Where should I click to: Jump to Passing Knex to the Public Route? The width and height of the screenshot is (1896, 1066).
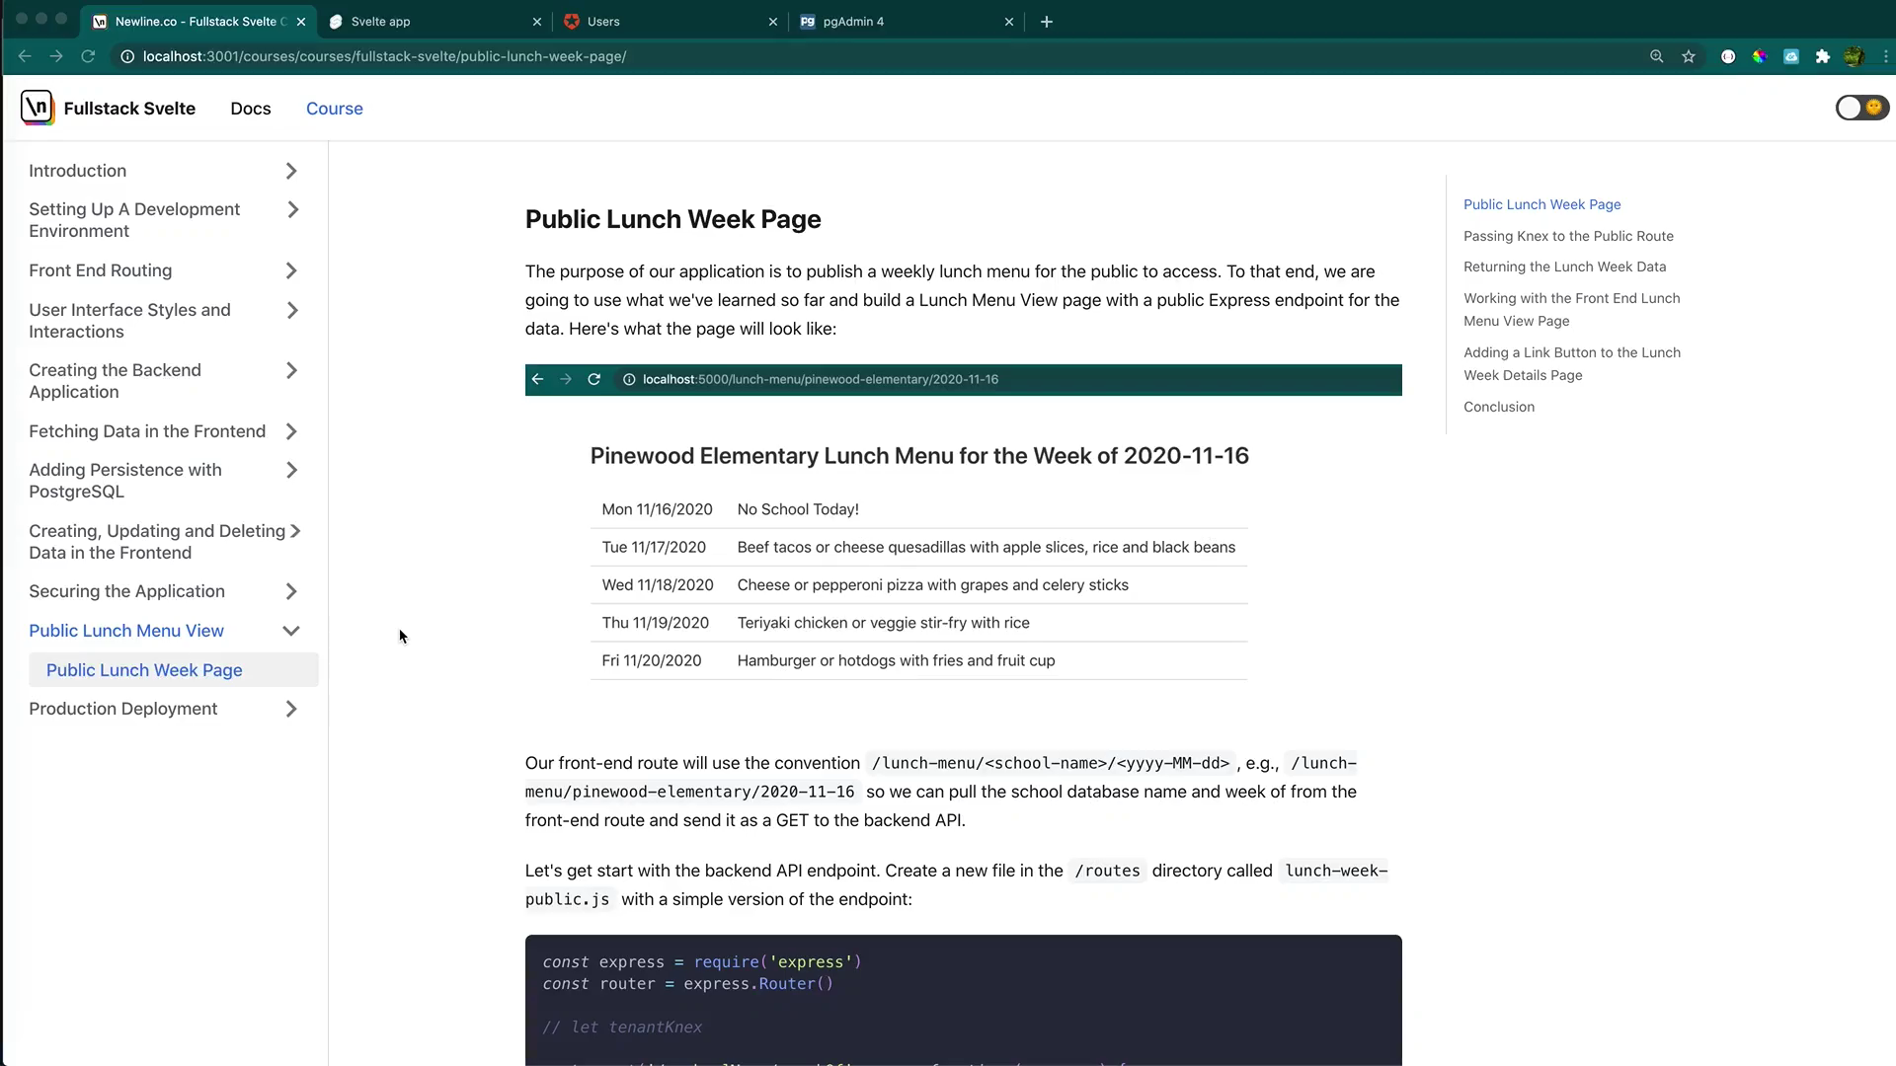click(x=1568, y=236)
